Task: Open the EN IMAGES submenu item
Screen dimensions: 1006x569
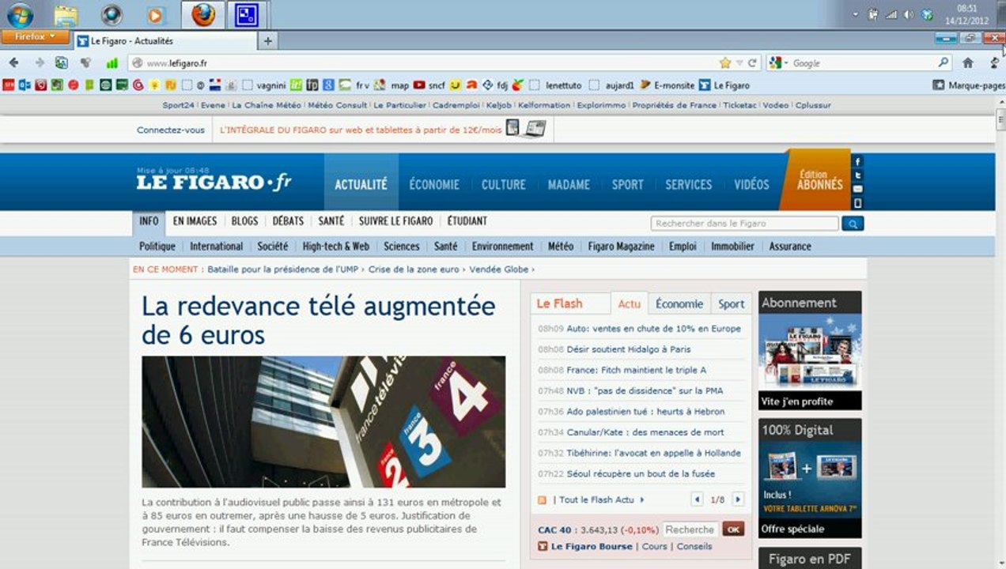Action: coord(195,221)
